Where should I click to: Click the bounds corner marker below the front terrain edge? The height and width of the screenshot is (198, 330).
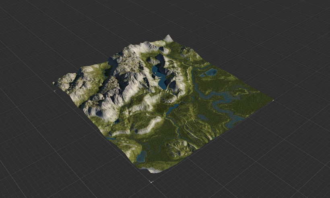pos(151,181)
